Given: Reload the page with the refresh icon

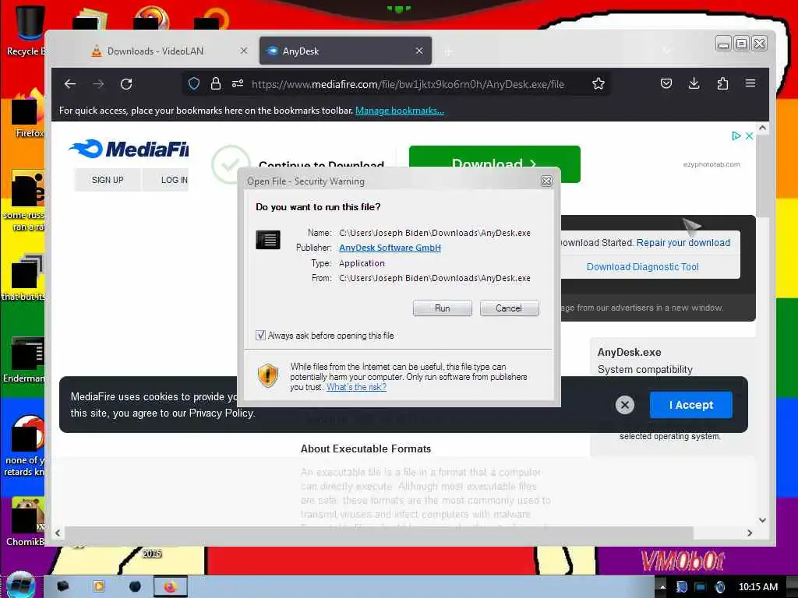Looking at the screenshot, I should tap(126, 84).
